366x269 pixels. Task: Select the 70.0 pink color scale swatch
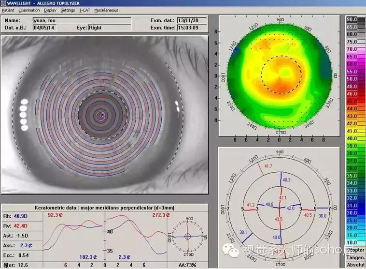(x=355, y=49)
